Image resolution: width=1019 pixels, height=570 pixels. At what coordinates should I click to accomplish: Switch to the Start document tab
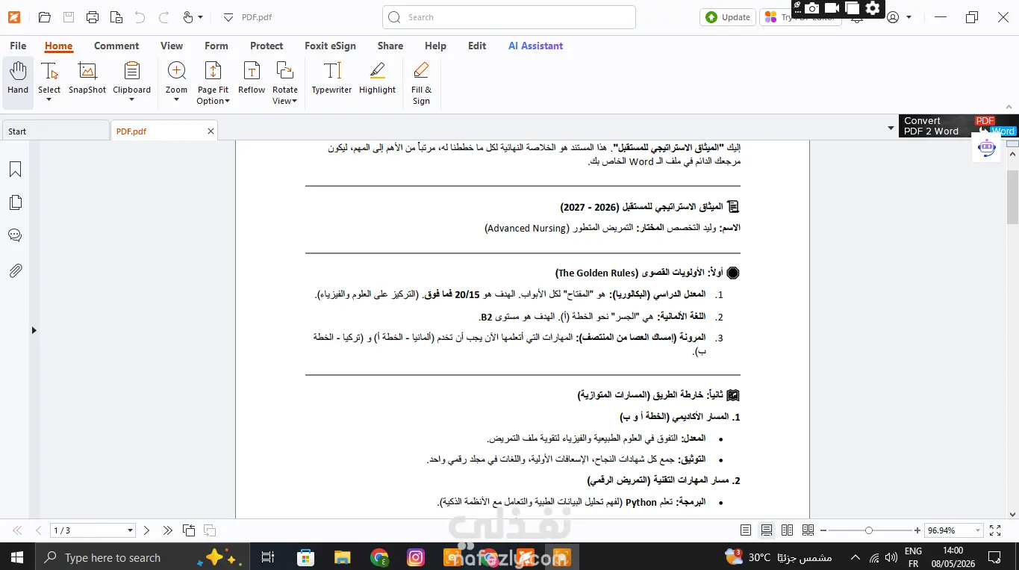[55, 131]
